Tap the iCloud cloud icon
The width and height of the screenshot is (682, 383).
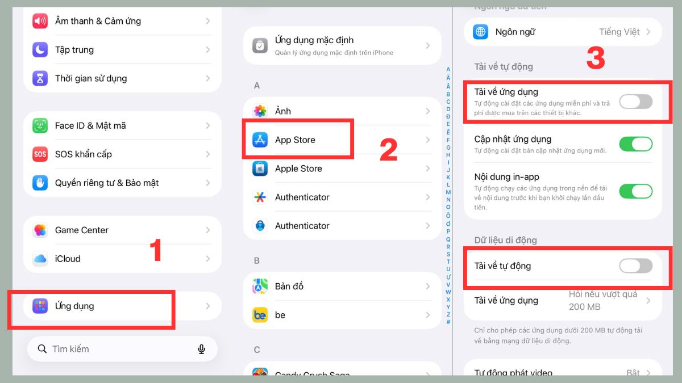tap(40, 259)
